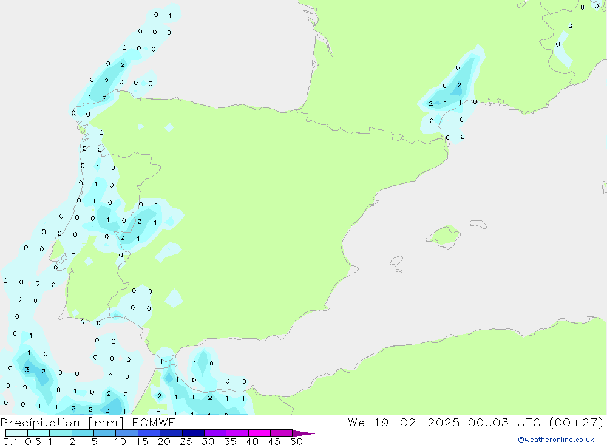607x445 pixels.
Task: Click the legend scale label '35'
Action: click(x=230, y=441)
